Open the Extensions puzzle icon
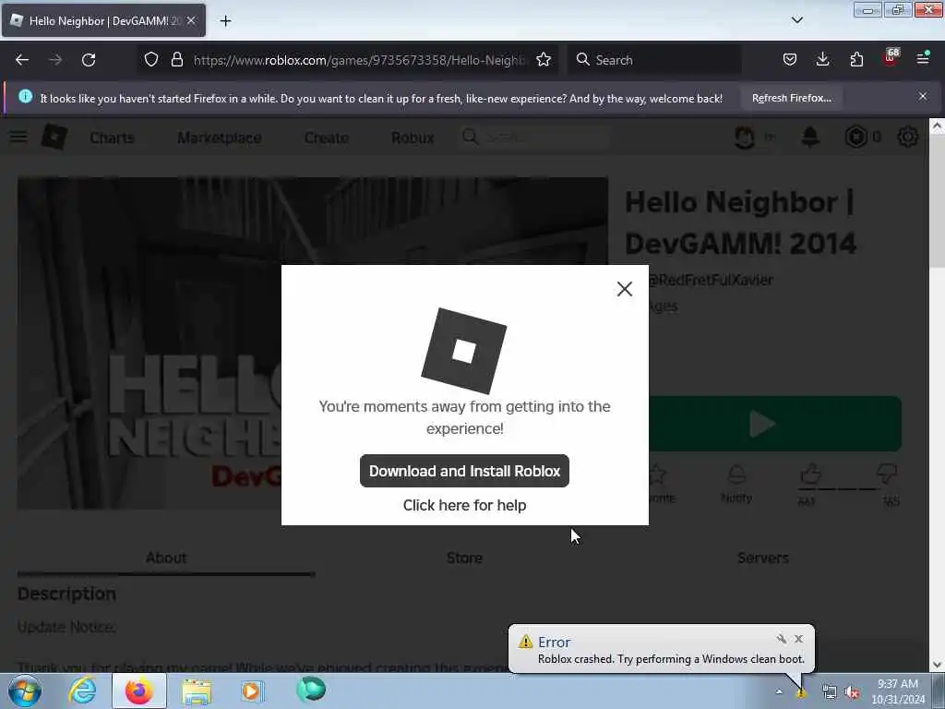 856,60
